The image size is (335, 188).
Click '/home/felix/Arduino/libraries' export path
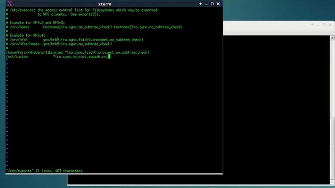pos(35,52)
